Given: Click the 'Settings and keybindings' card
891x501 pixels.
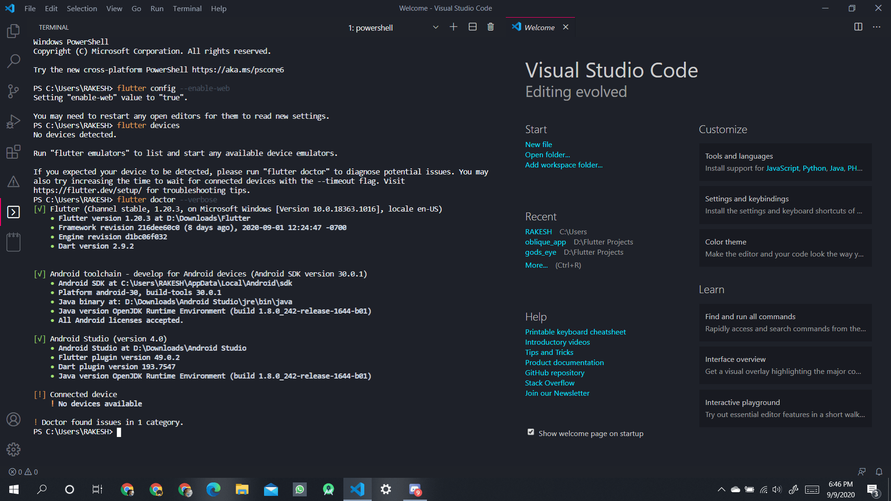Looking at the screenshot, I should click(785, 205).
